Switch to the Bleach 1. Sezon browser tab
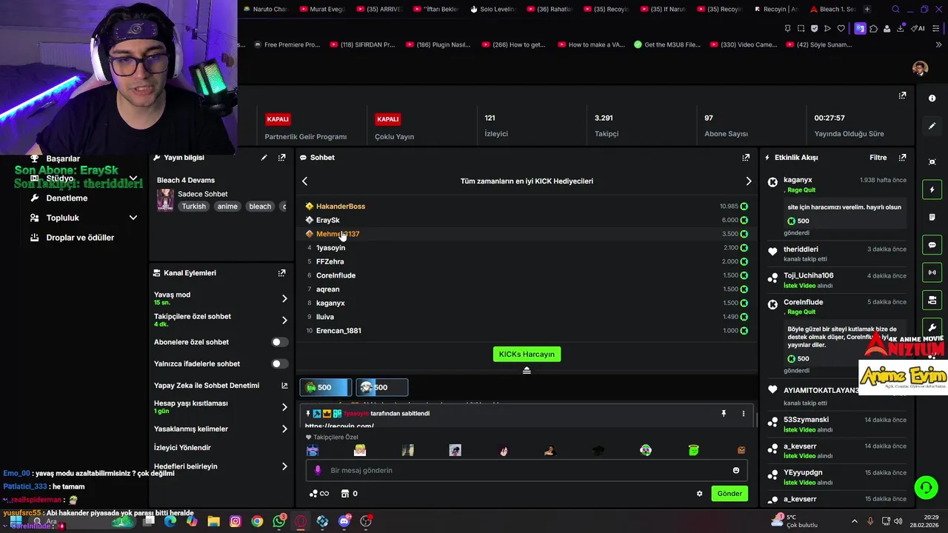948x533 pixels. (833, 10)
